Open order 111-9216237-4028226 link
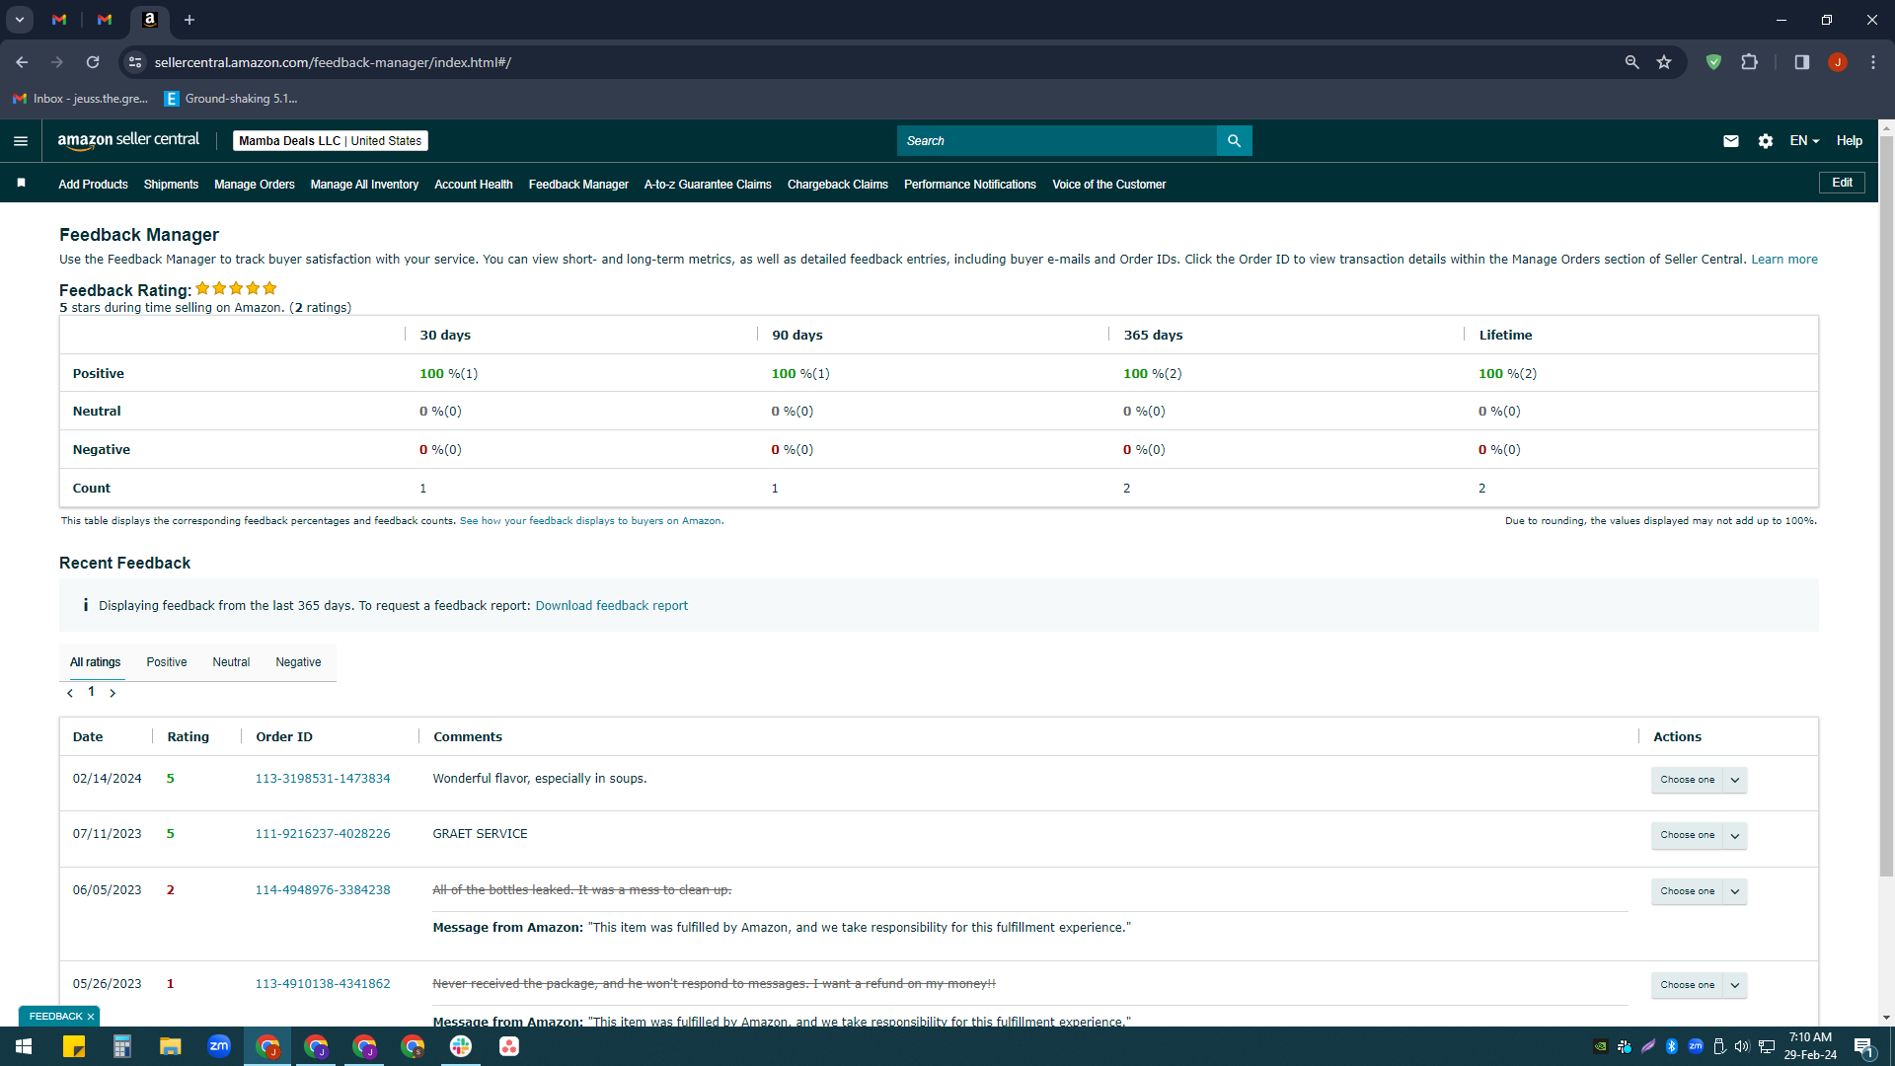1895x1066 pixels. point(323,834)
